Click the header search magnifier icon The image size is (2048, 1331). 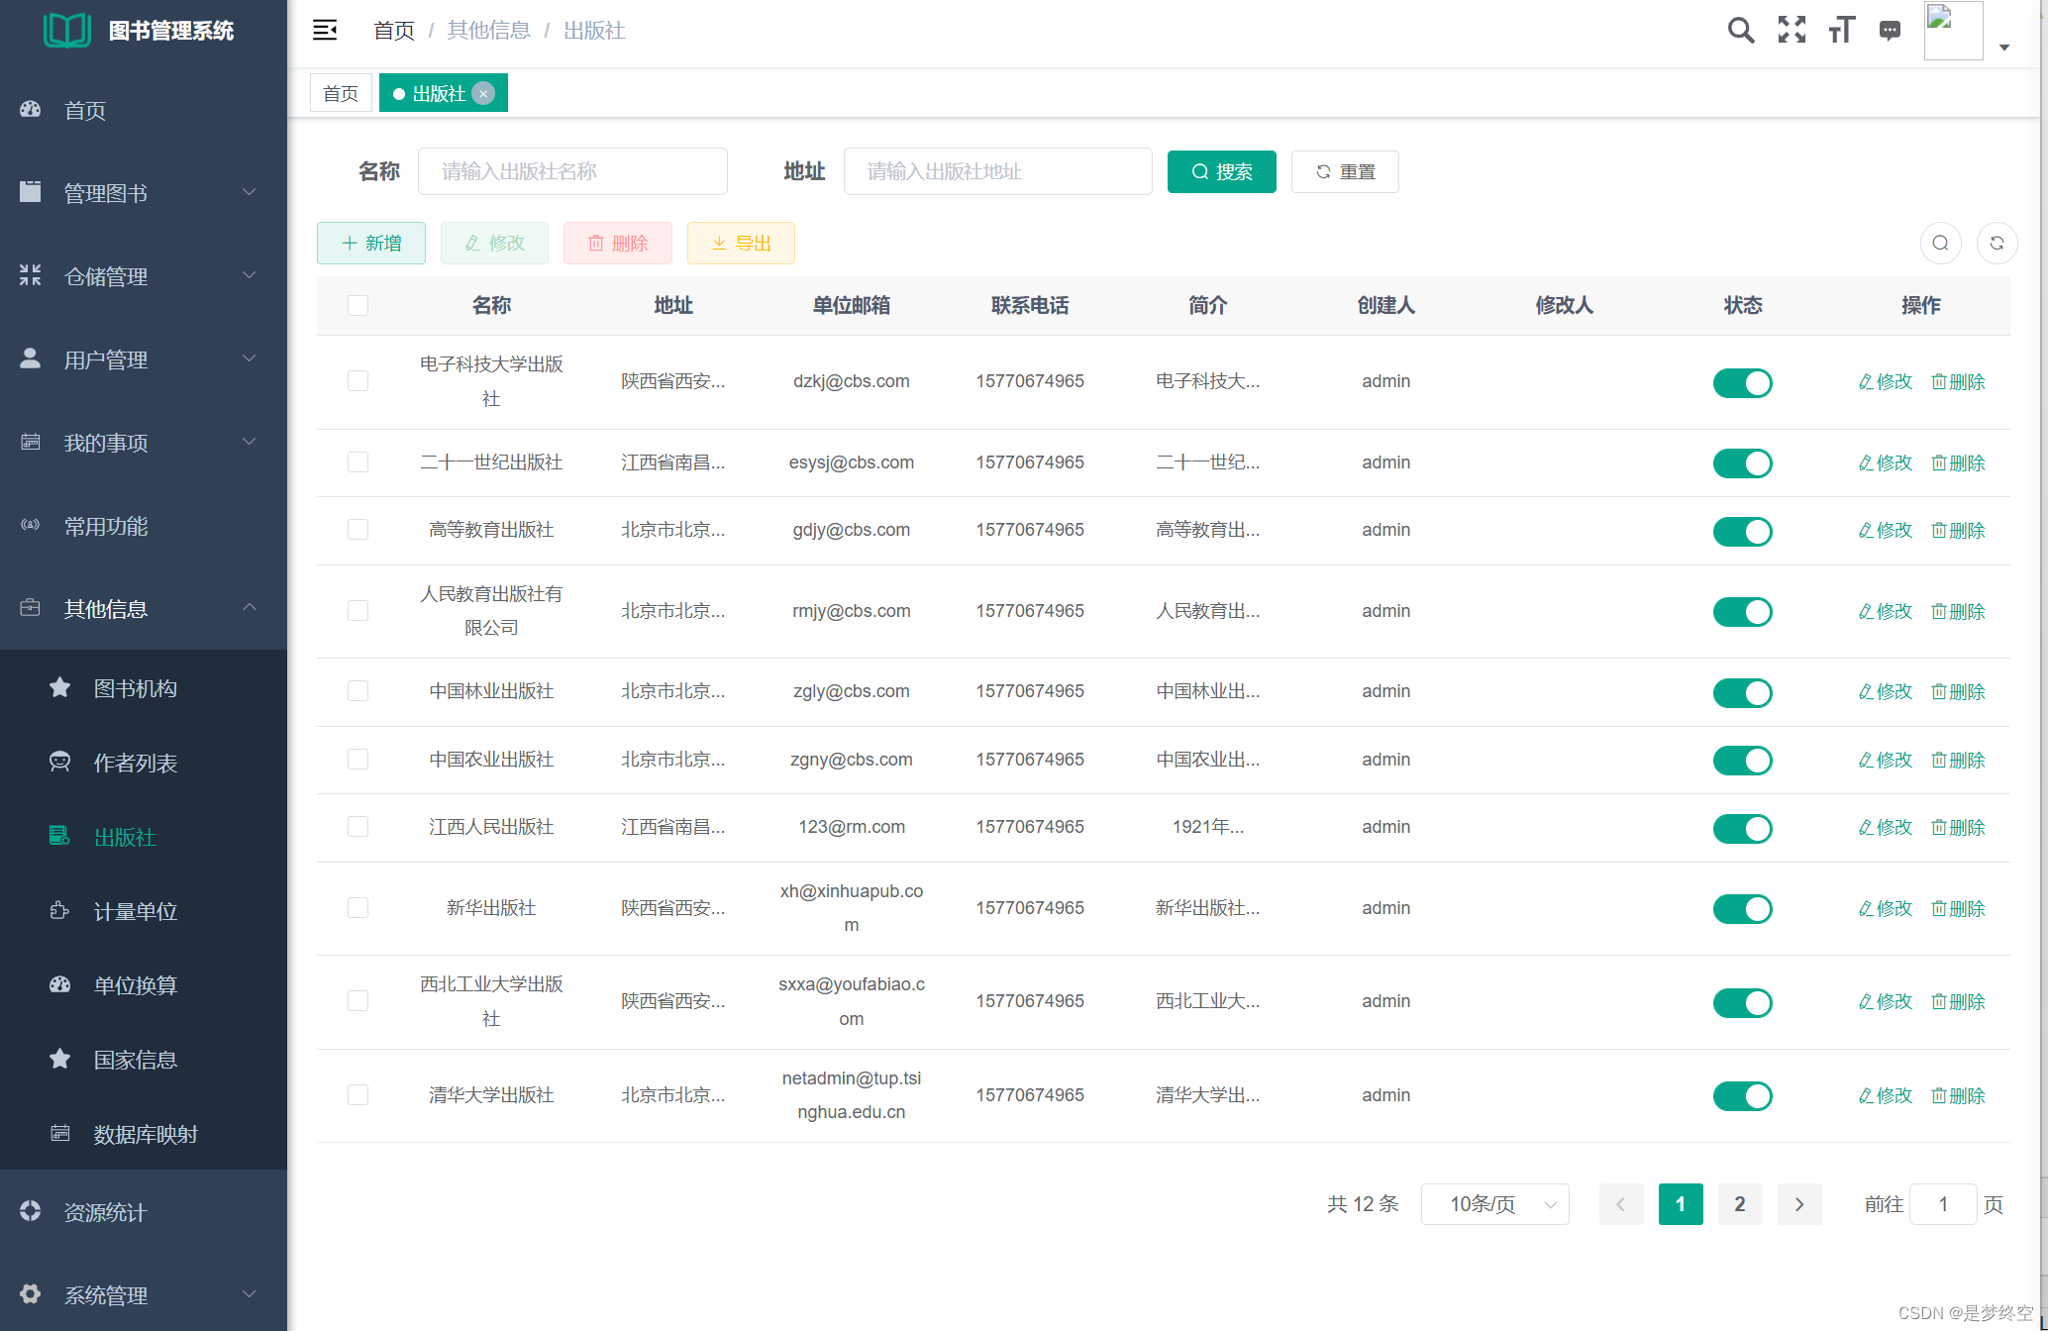pyautogui.click(x=1740, y=31)
